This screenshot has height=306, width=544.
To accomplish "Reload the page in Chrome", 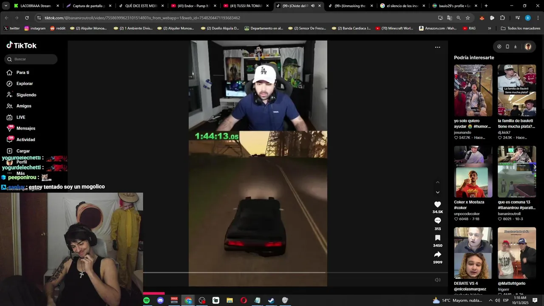I will coord(27,18).
